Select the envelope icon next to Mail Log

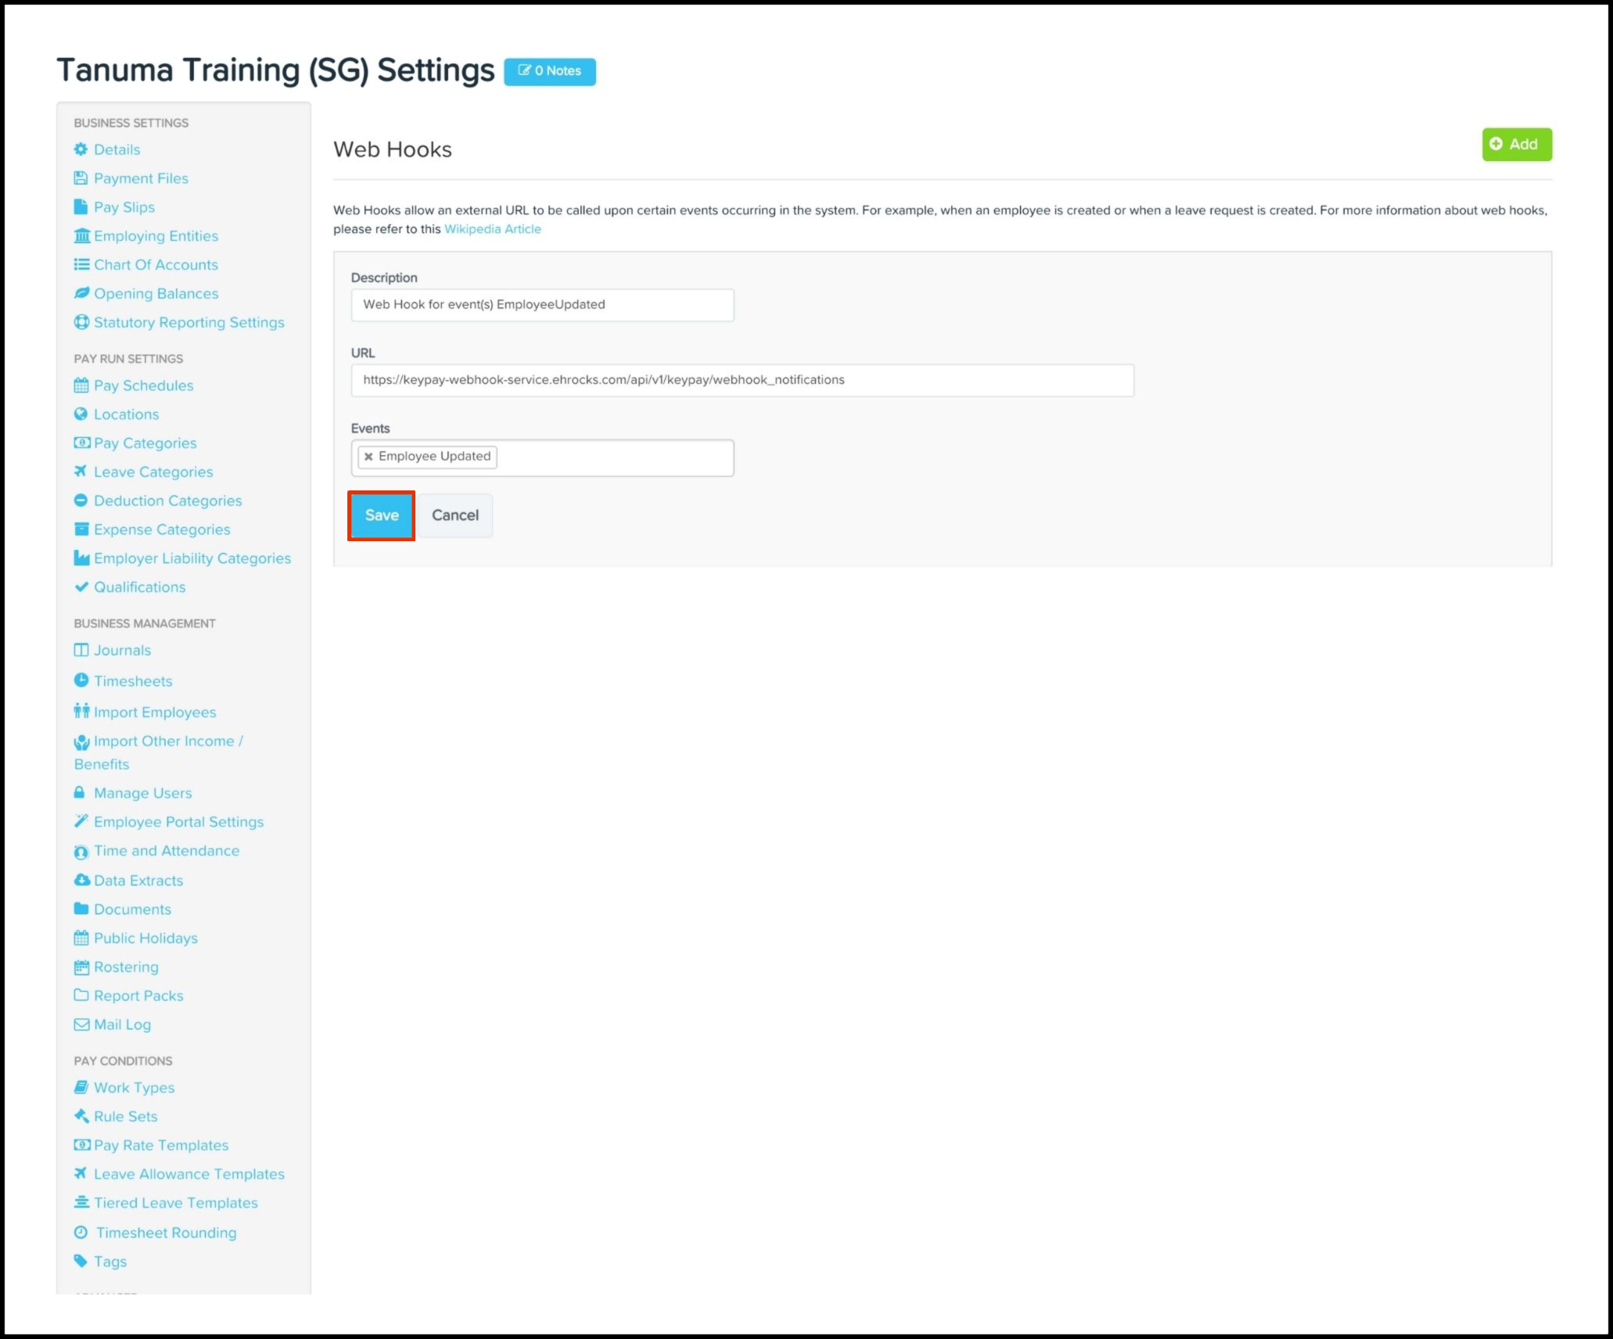click(81, 1024)
